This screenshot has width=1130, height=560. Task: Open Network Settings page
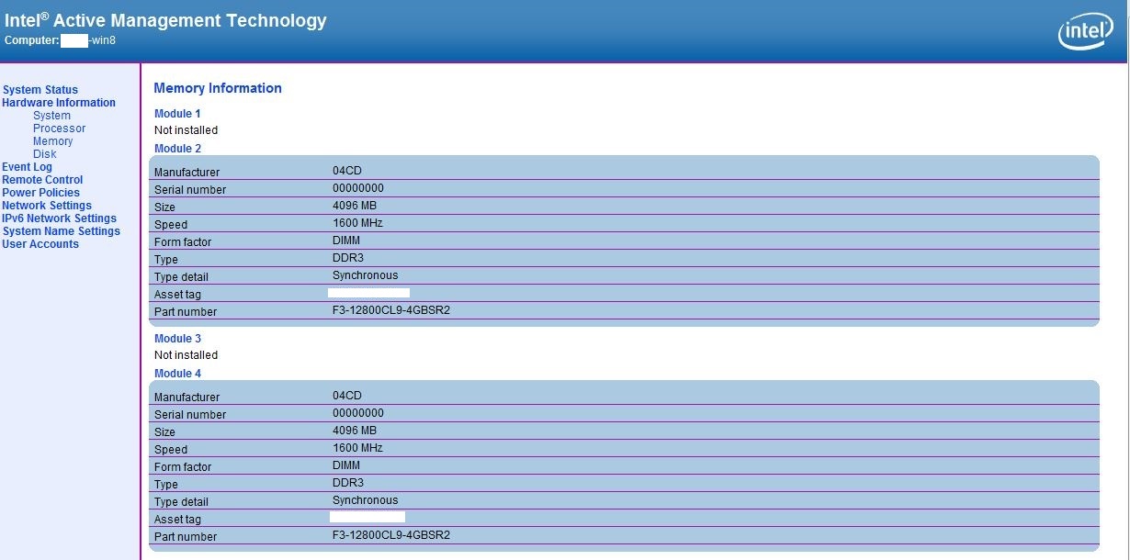click(47, 206)
